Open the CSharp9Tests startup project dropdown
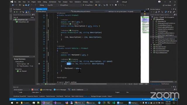 point(71,5)
